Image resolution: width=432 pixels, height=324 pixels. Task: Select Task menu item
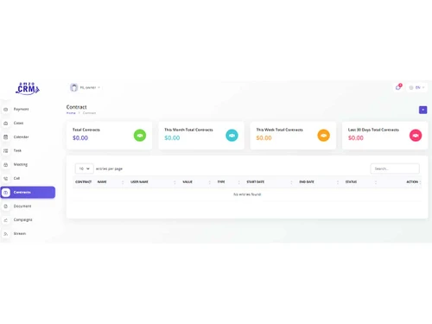[17, 150]
